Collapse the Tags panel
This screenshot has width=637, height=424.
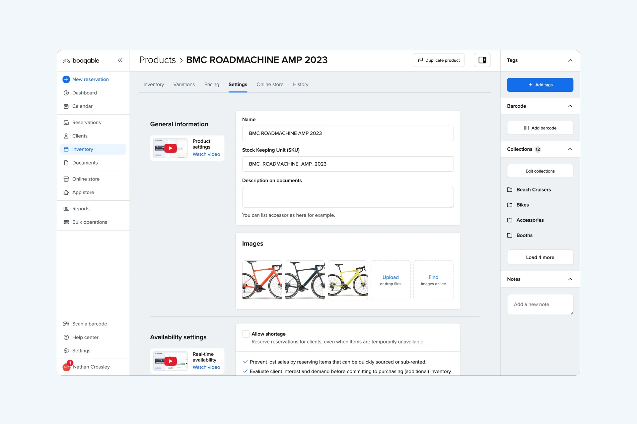click(x=570, y=61)
